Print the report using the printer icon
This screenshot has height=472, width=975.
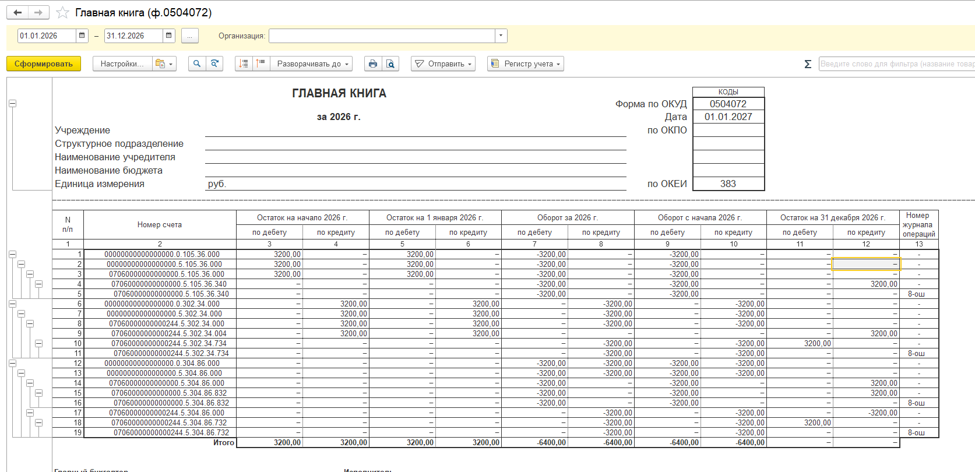(373, 64)
